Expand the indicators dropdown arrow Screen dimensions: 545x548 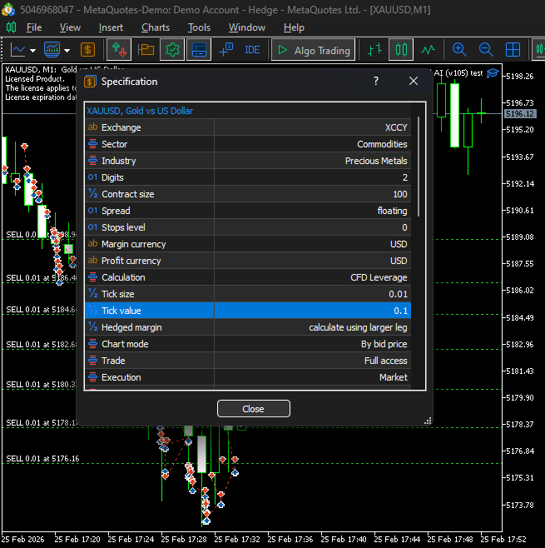coord(67,51)
